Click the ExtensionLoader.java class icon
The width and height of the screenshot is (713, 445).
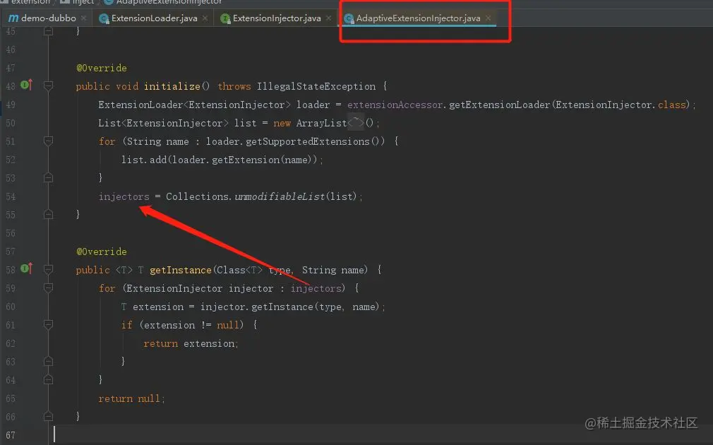coord(104,18)
